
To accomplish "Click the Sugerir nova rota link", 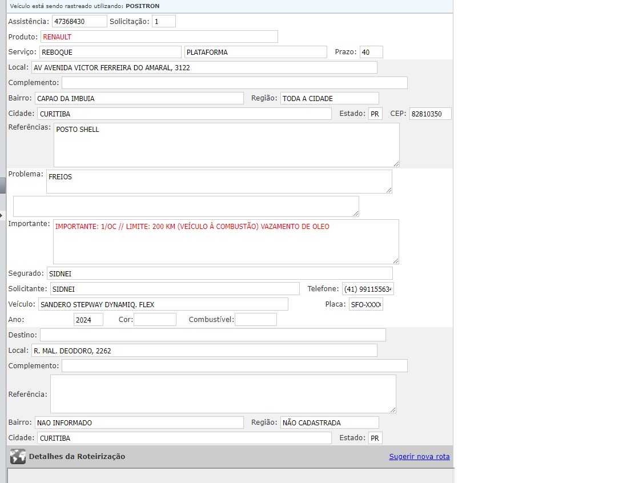I will tap(419, 457).
